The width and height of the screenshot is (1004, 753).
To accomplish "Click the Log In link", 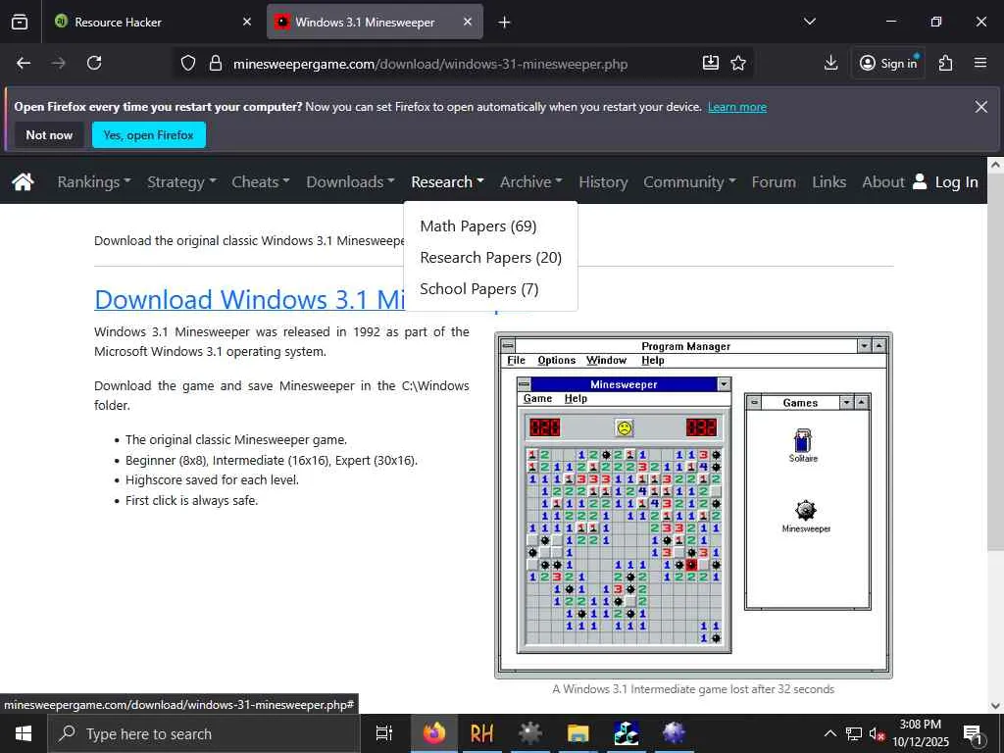I will (x=956, y=181).
